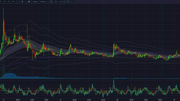
Task: Open the Indicators menu
Action: (x=43, y=2)
